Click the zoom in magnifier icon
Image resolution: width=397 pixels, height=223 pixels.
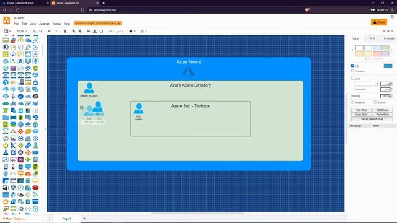click(35, 31)
